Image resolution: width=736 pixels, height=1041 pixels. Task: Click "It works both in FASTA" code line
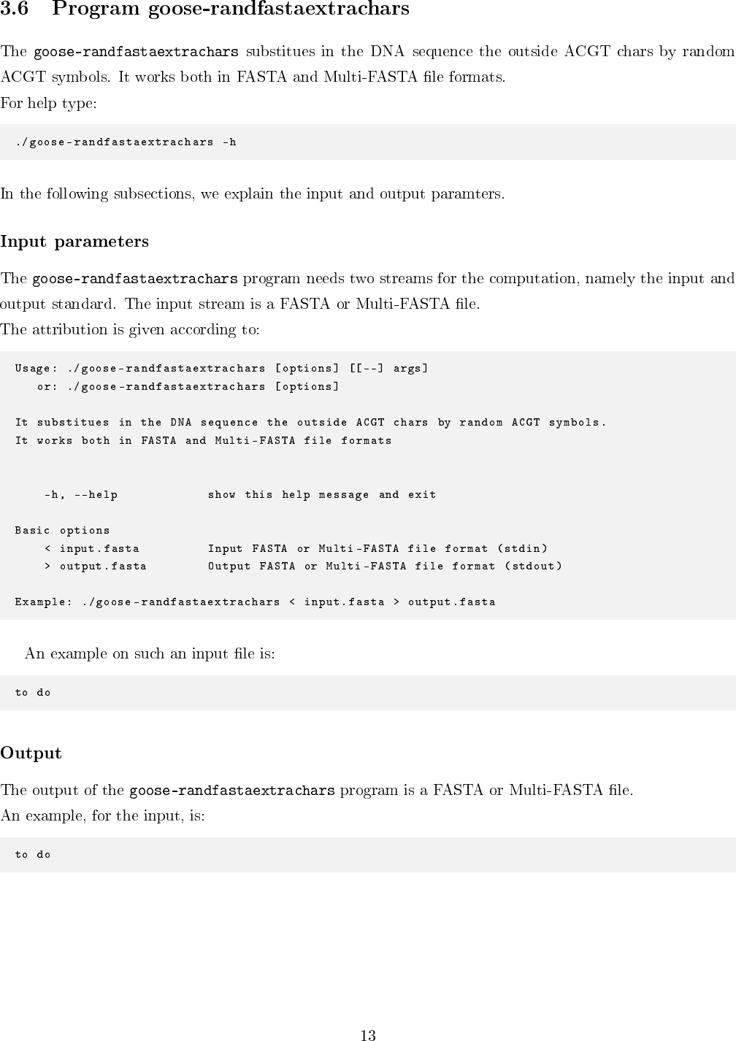[x=203, y=441]
